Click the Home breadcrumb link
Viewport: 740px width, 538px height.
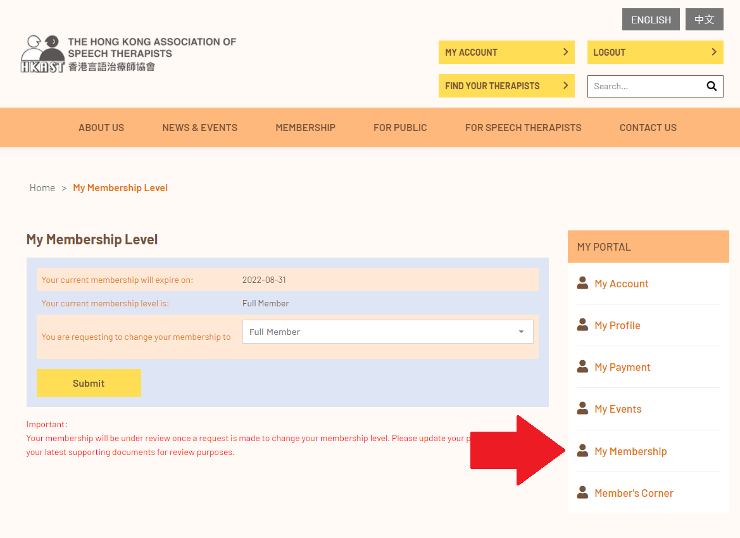click(42, 188)
